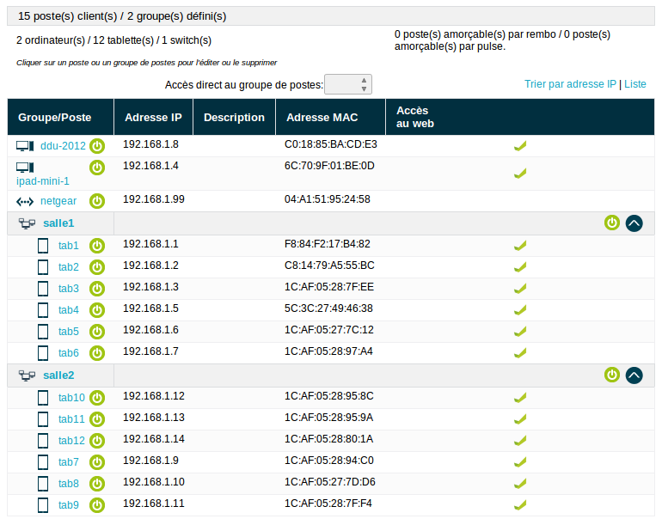Toggle web access checkmark for ddu-2012
The height and width of the screenshot is (525, 662).
(x=520, y=146)
